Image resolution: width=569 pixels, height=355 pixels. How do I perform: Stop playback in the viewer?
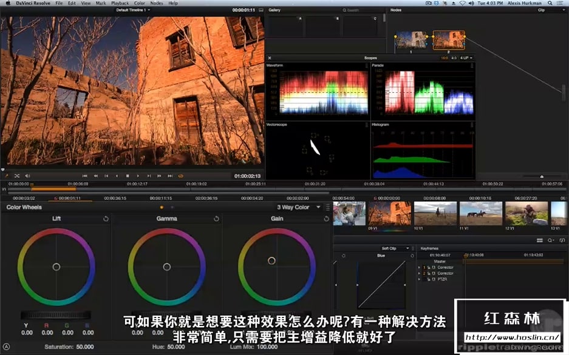[128, 176]
